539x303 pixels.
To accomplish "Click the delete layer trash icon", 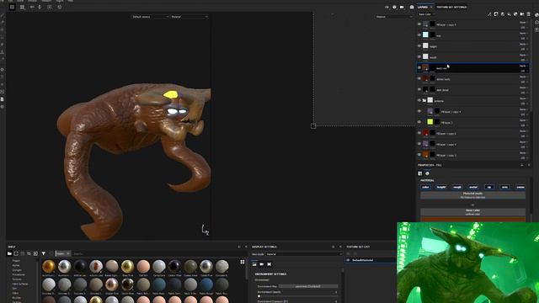I will [x=529, y=14].
